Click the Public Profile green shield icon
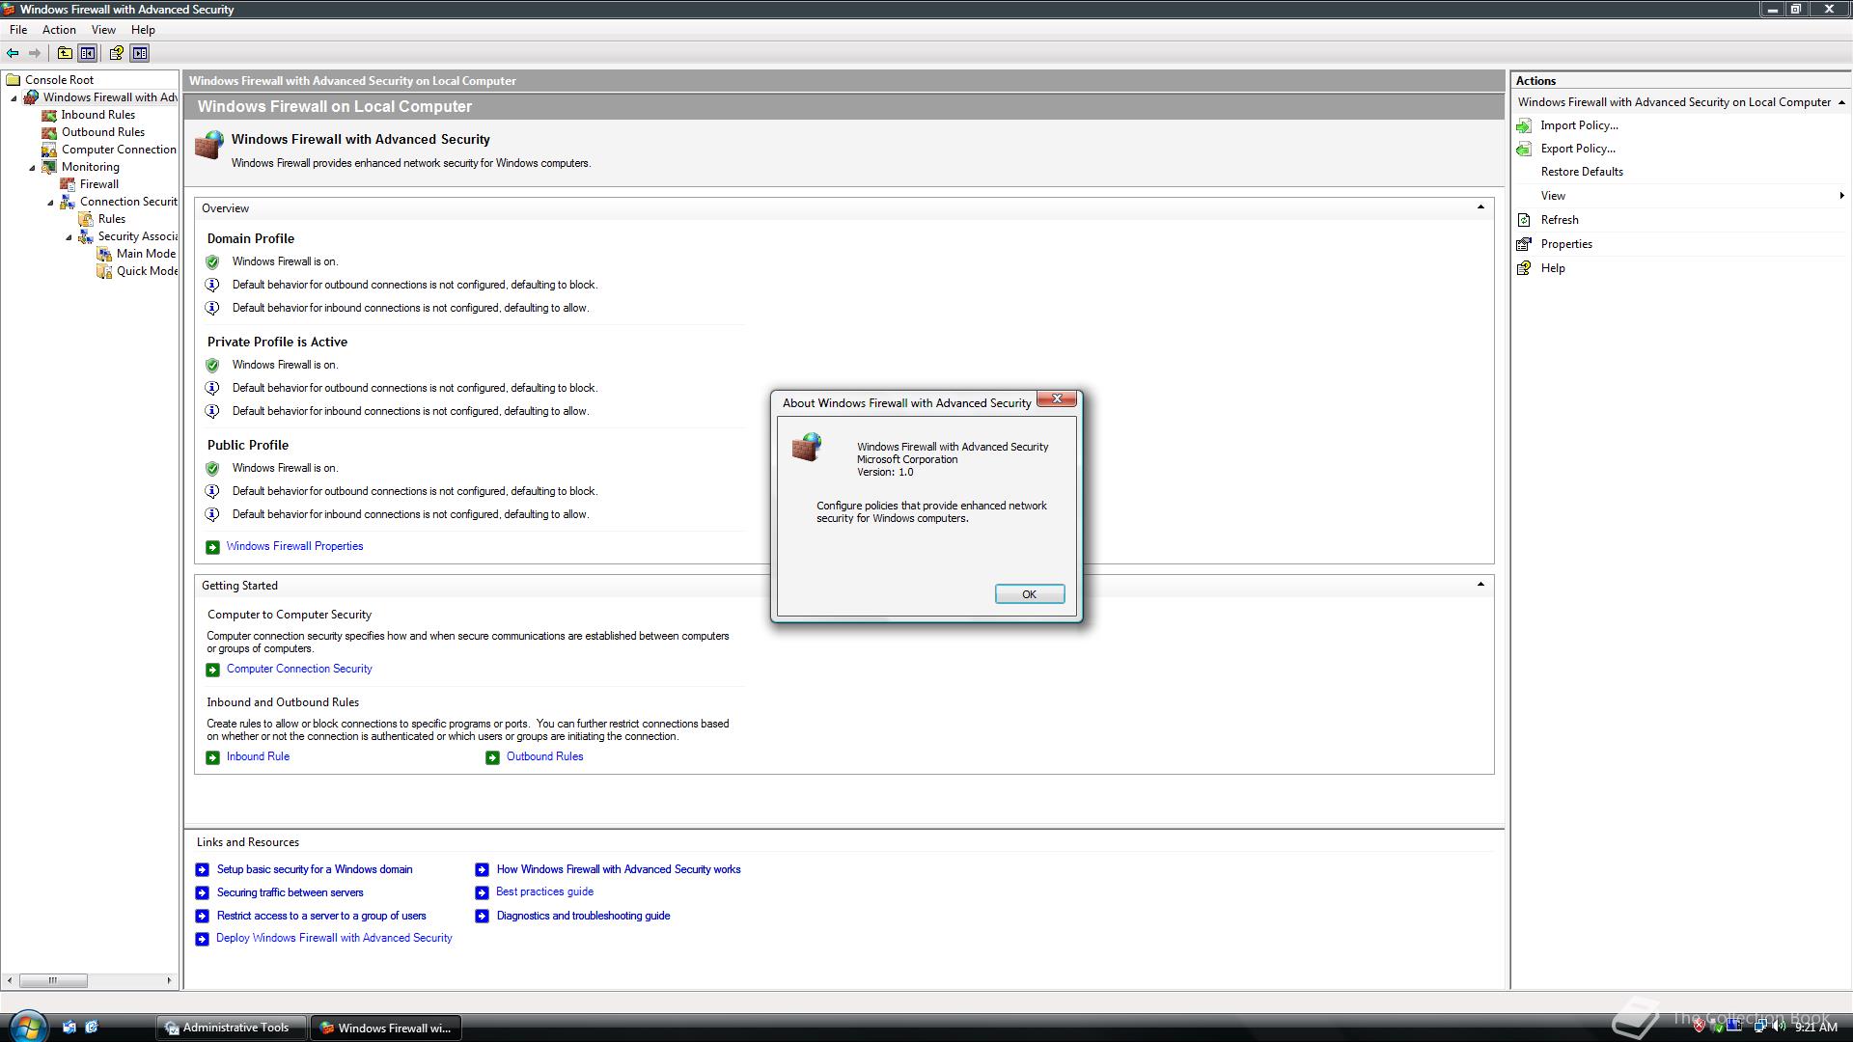1853x1042 pixels. pyautogui.click(x=212, y=468)
